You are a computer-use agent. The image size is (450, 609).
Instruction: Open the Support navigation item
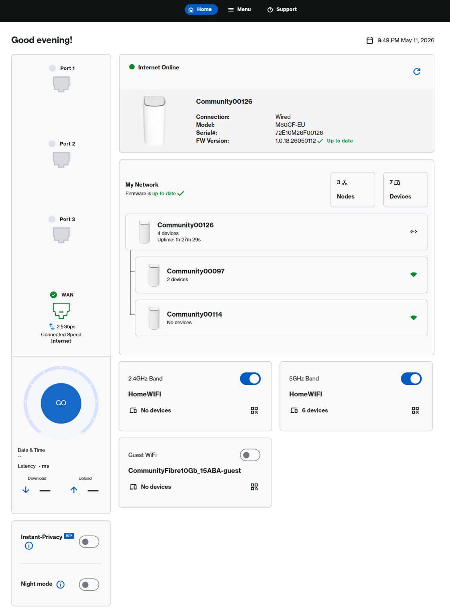[x=282, y=9]
